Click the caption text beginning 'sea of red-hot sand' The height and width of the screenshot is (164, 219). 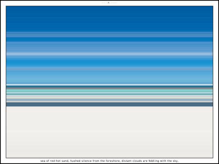(x=109, y=161)
